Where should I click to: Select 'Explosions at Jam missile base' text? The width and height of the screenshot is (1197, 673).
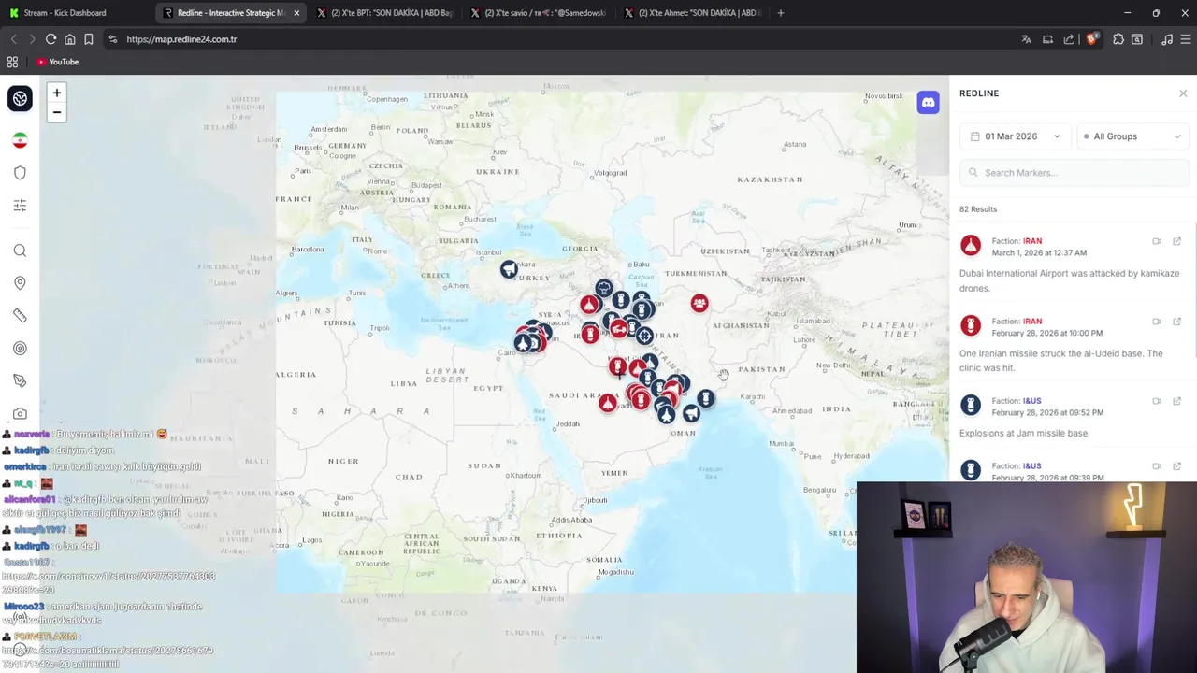[1023, 434]
